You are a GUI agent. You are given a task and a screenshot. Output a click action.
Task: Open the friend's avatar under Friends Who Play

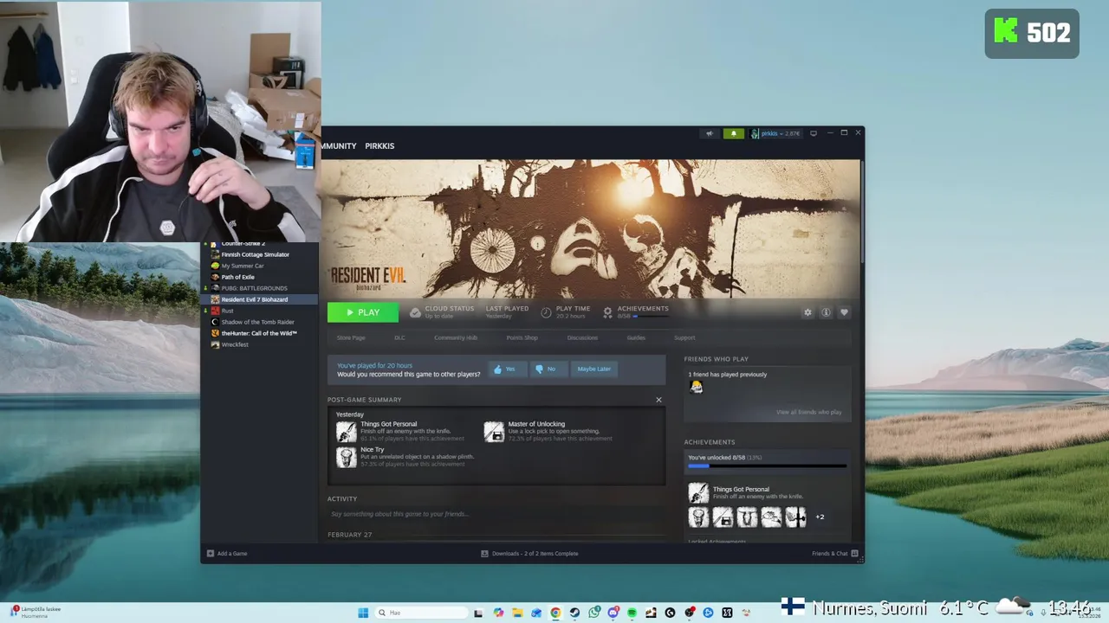(696, 387)
